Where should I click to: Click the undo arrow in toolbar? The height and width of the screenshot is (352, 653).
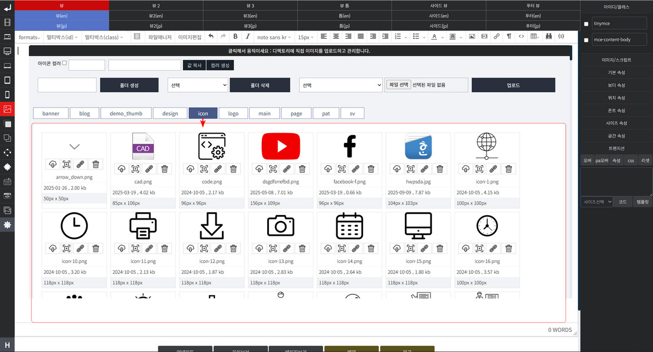pos(211,37)
